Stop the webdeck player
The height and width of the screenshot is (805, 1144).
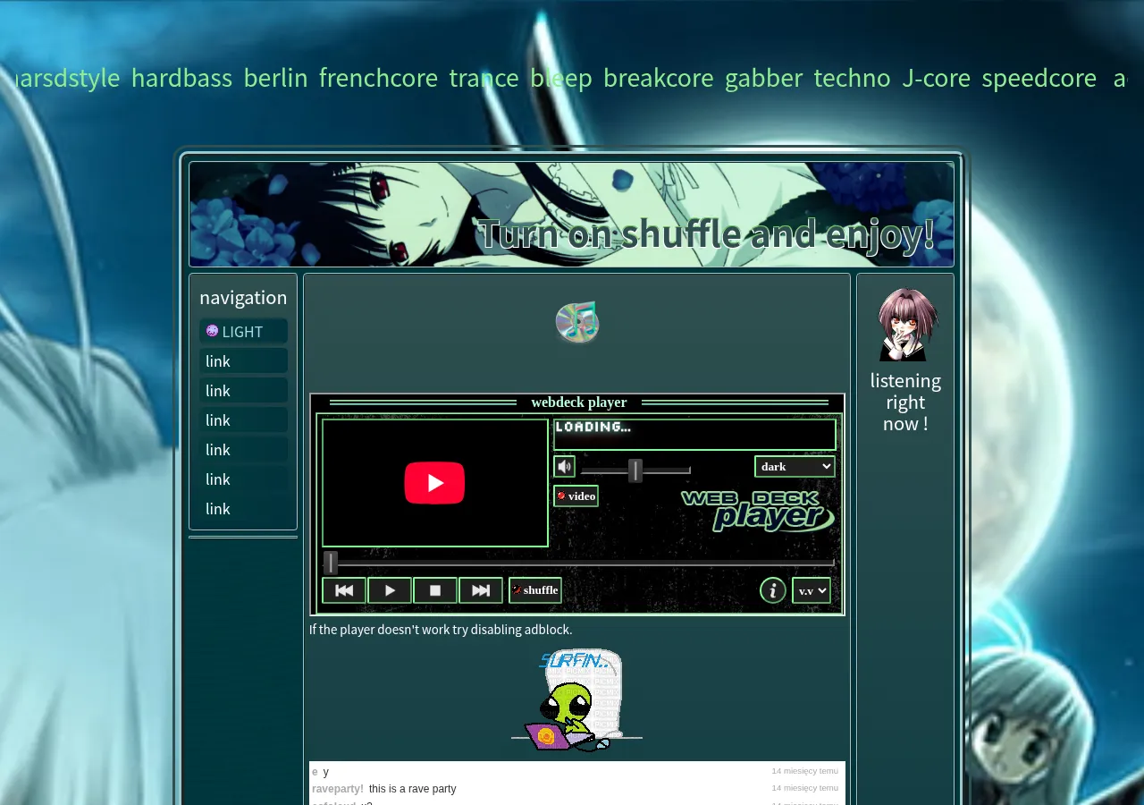click(435, 590)
